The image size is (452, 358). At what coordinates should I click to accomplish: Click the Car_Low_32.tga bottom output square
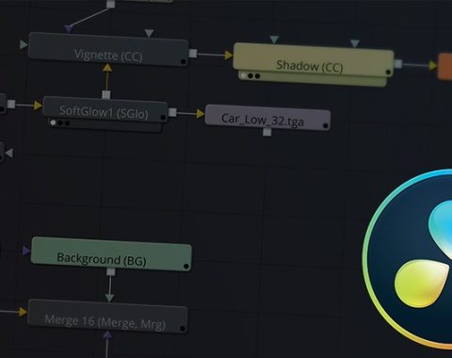pyautogui.click(x=266, y=132)
